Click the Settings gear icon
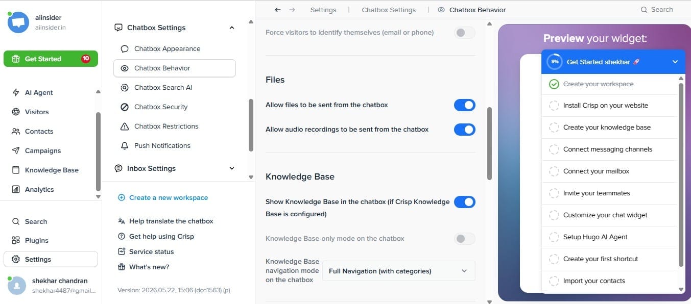The image size is (691, 304). tap(16, 259)
